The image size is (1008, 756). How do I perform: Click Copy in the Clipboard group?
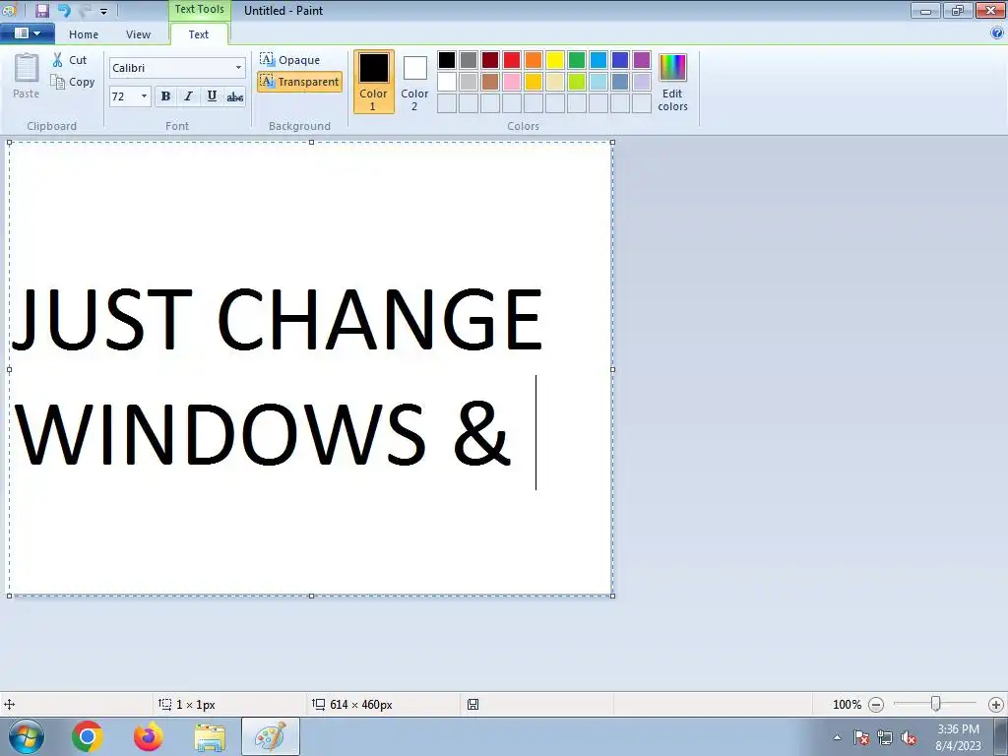(73, 82)
